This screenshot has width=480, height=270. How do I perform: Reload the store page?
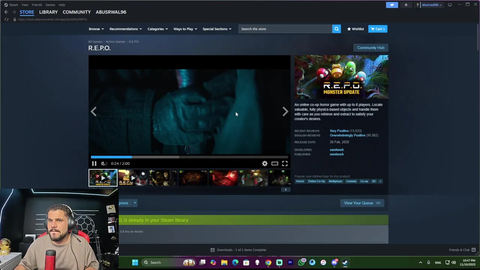(6, 19)
